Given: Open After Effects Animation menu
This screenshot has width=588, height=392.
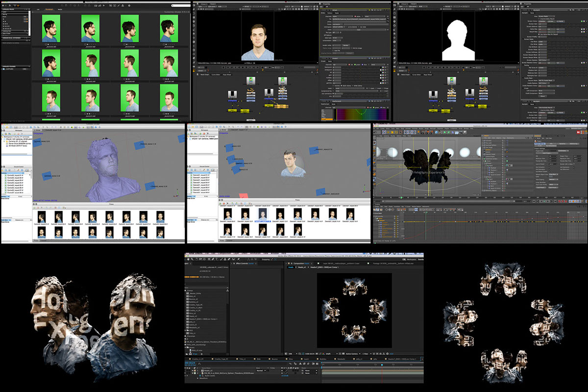Looking at the screenshot, I should coord(255,253).
